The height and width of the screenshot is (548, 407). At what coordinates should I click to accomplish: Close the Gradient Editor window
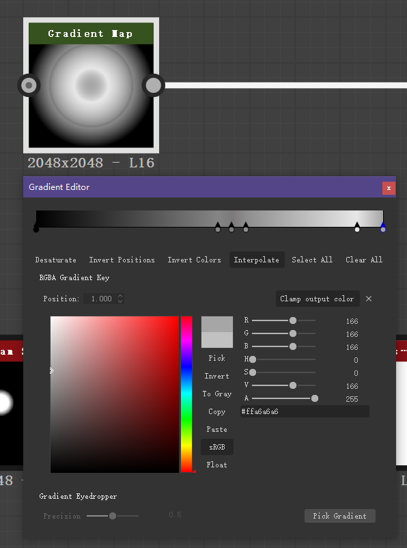click(389, 188)
